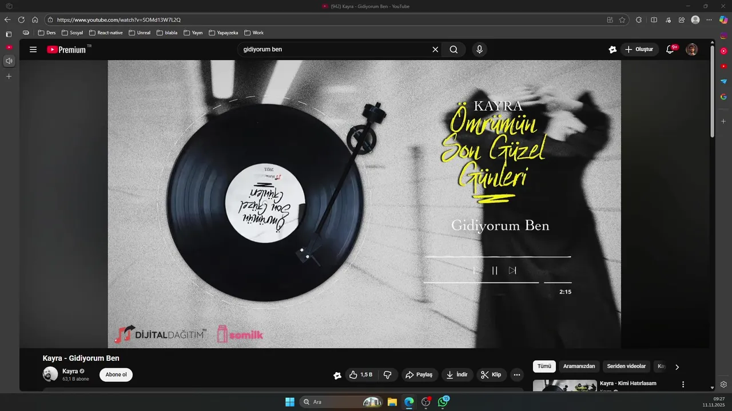Open browser settings and more menu

(709, 19)
